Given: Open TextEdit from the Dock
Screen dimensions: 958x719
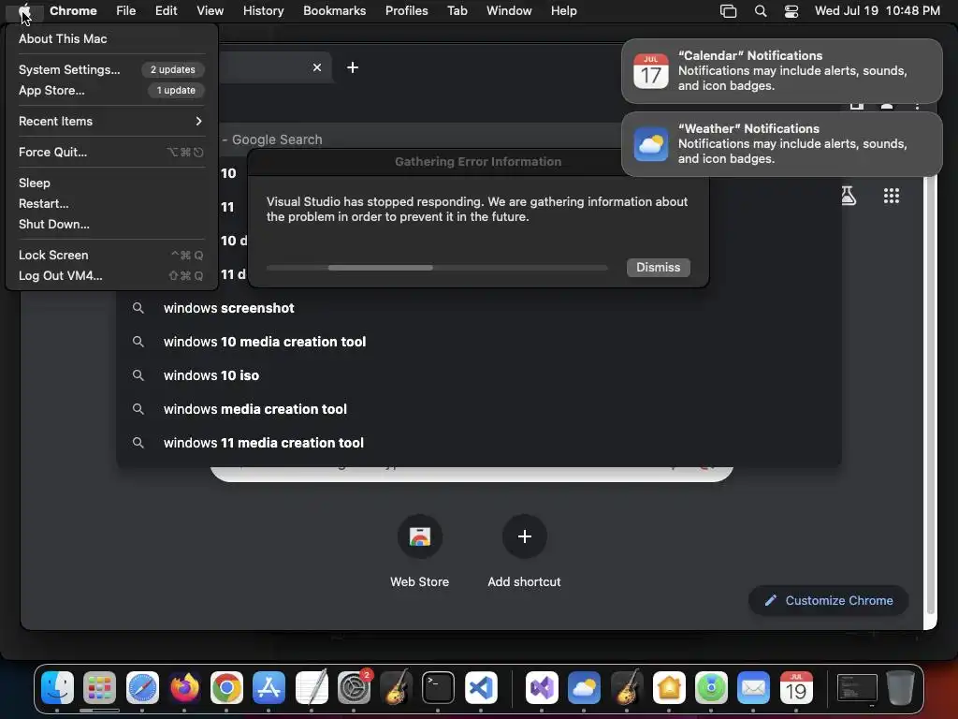Looking at the screenshot, I should point(312,688).
